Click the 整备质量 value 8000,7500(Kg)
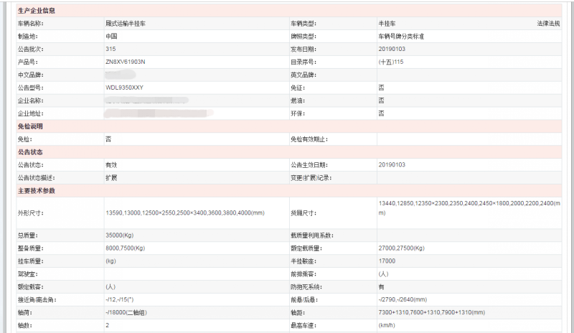The height and width of the screenshot is (333, 574). 125,248
